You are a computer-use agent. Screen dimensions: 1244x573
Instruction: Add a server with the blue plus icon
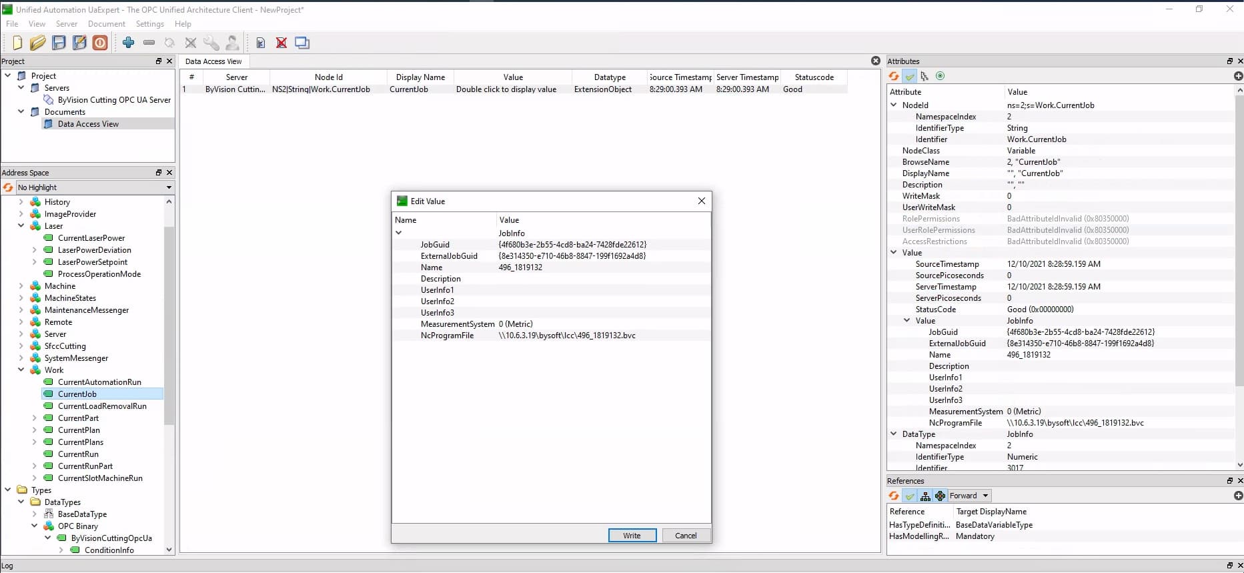click(129, 43)
